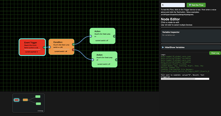
Task: Click the test value input field
Action: click(x=173, y=5)
